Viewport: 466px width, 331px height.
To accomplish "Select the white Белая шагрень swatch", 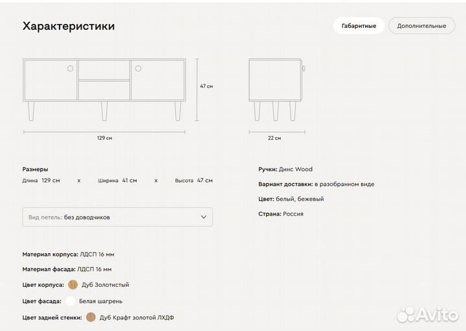I will (x=71, y=301).
